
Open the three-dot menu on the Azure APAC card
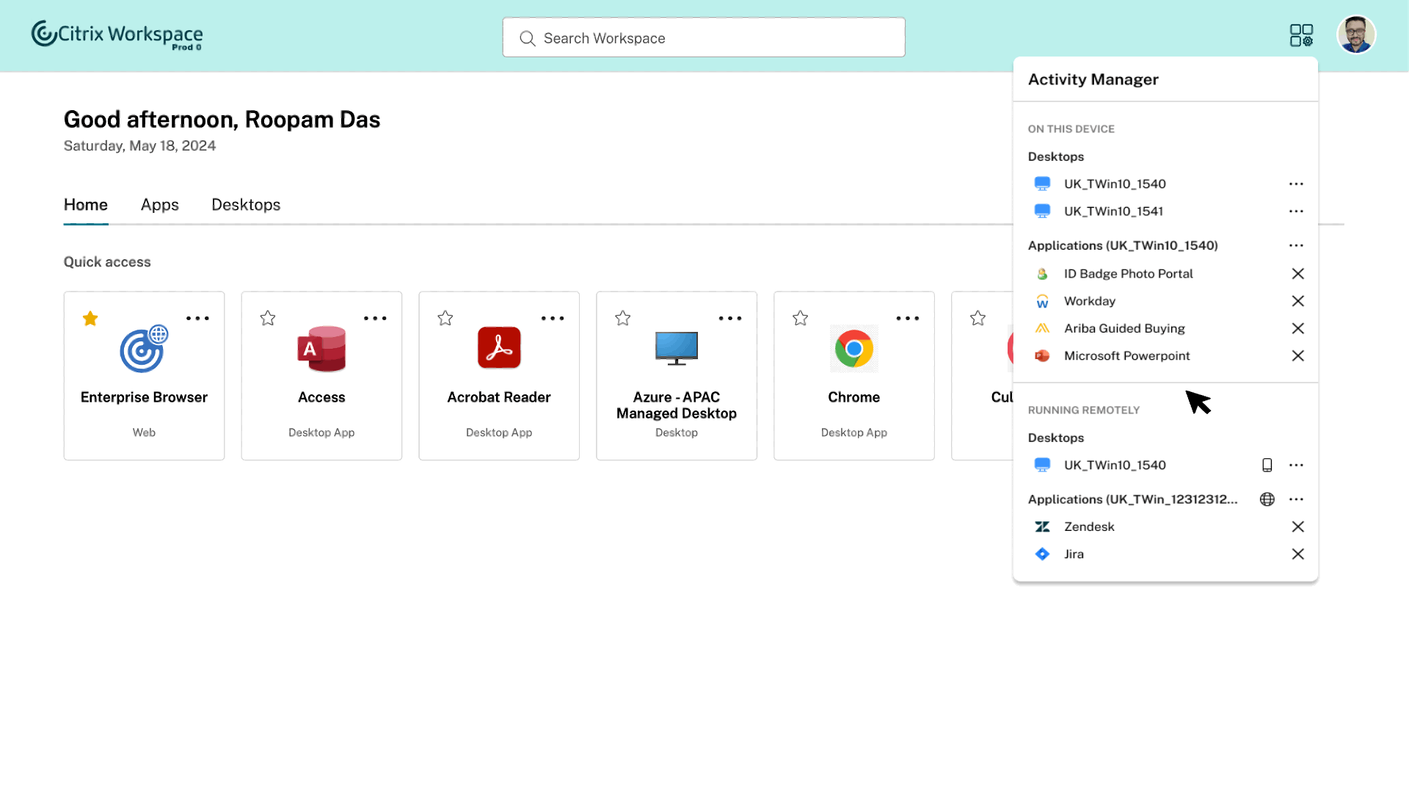point(729,318)
